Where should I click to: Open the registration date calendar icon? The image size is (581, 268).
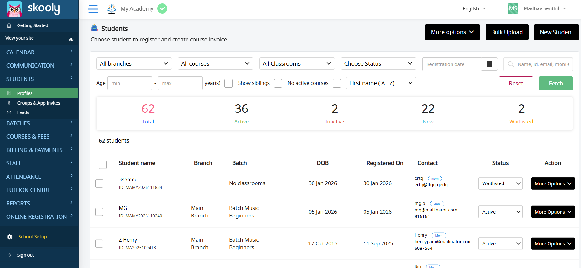(490, 64)
